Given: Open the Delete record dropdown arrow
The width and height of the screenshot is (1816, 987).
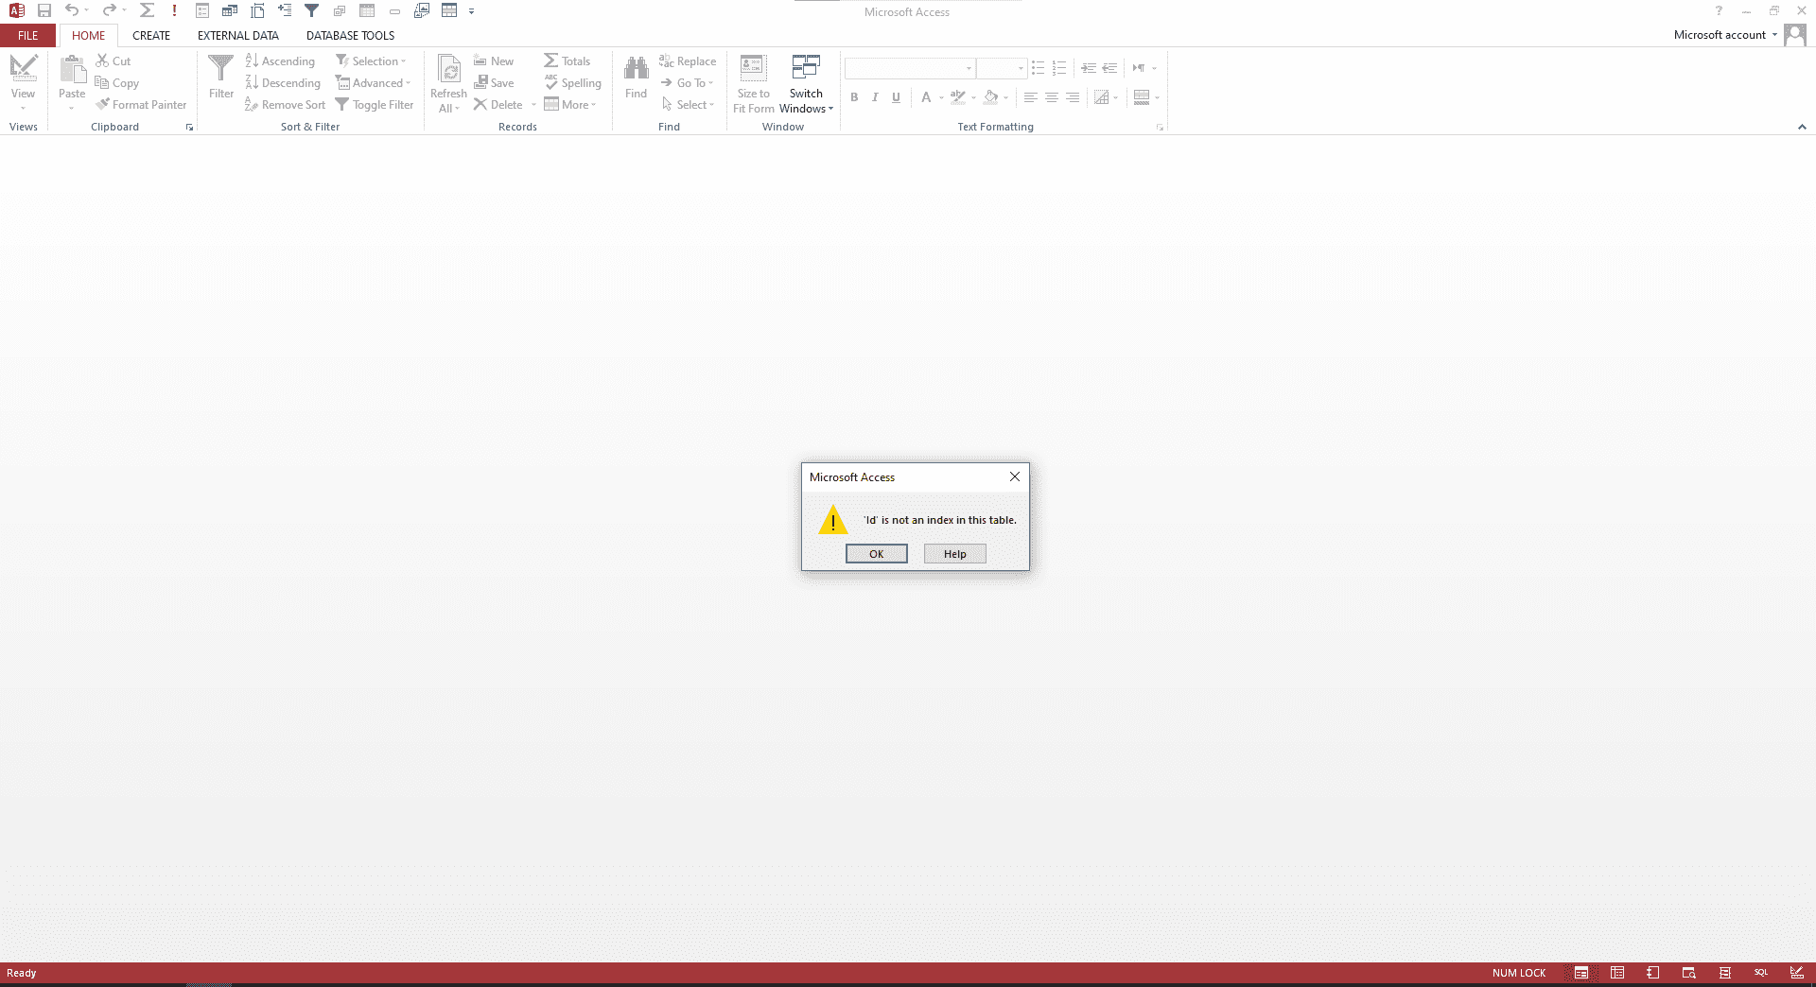Looking at the screenshot, I should point(533,105).
